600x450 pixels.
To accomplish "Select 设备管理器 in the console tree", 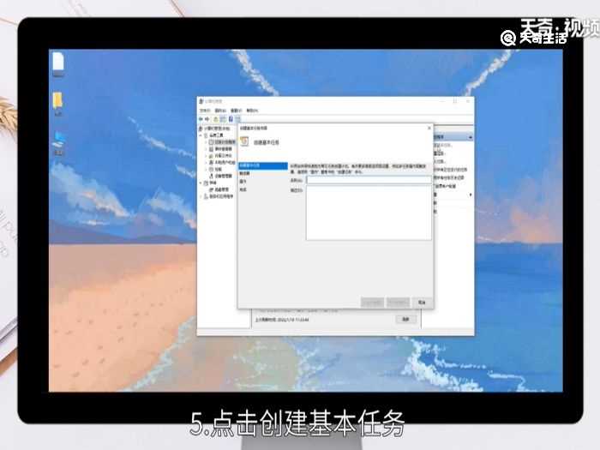I will (223, 176).
